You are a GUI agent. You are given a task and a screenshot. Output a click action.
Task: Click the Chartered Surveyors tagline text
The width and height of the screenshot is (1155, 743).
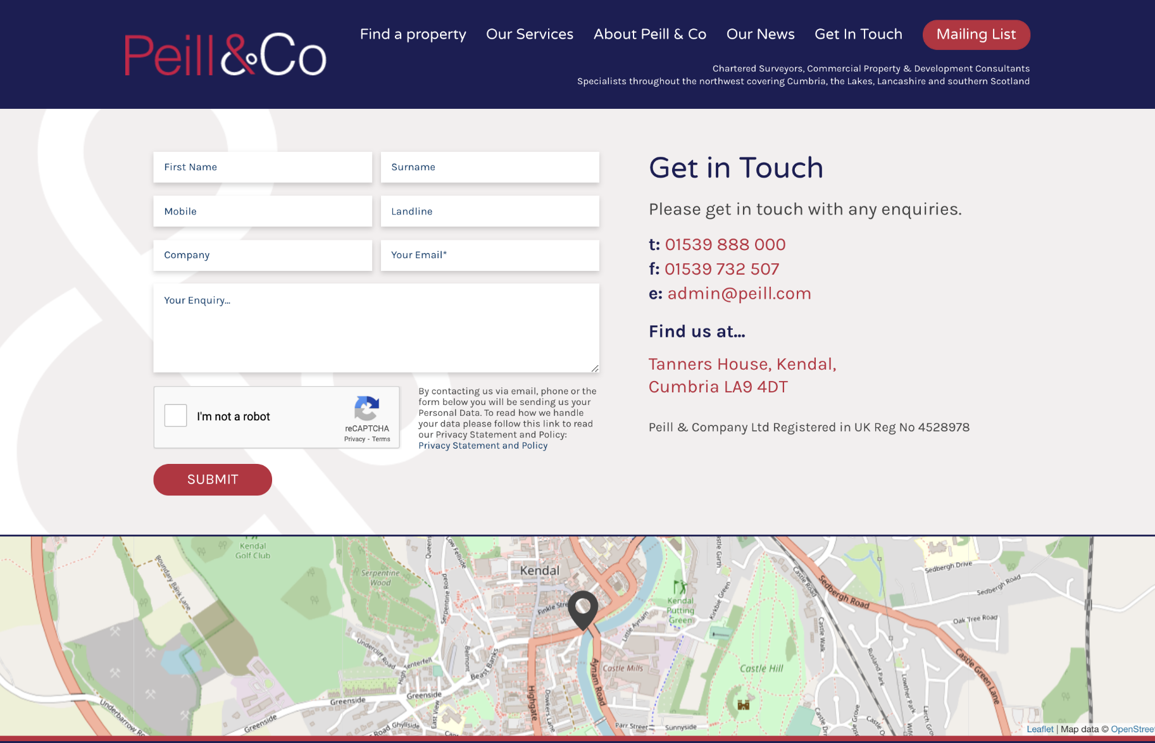(871, 68)
